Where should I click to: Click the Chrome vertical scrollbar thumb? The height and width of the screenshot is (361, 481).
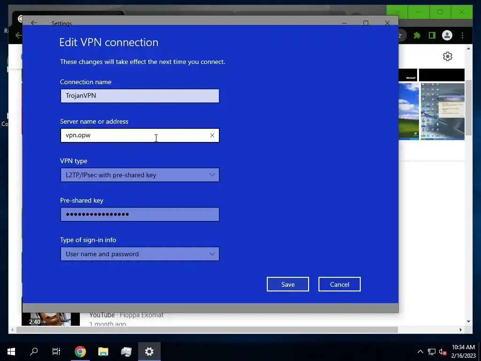468,108
